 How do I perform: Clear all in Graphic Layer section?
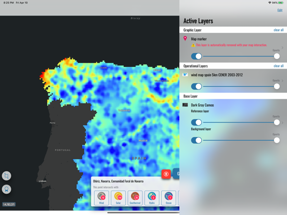[x=279, y=30]
